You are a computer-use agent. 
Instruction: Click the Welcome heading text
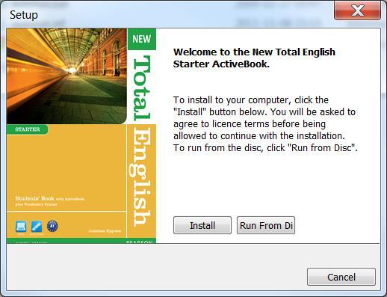254,58
